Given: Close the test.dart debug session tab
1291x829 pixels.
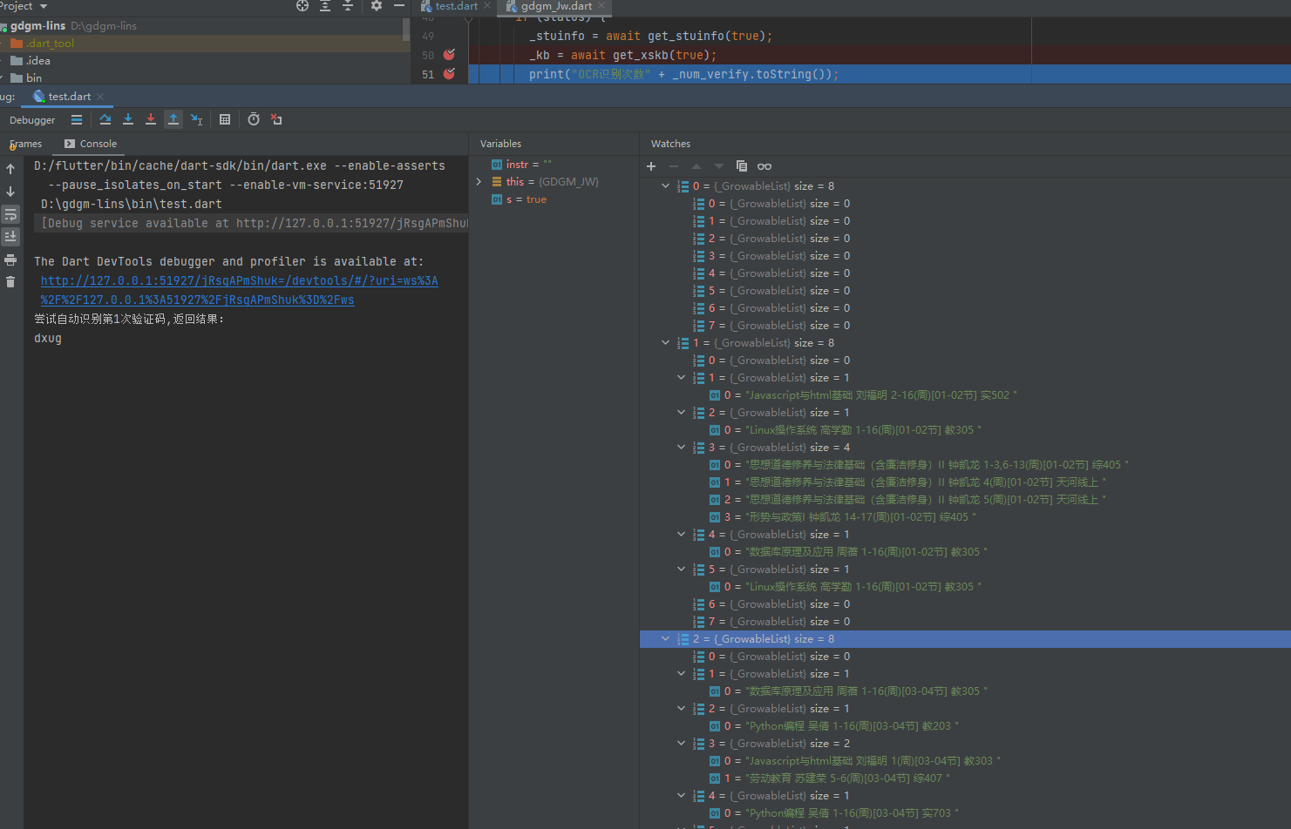Looking at the screenshot, I should [100, 97].
